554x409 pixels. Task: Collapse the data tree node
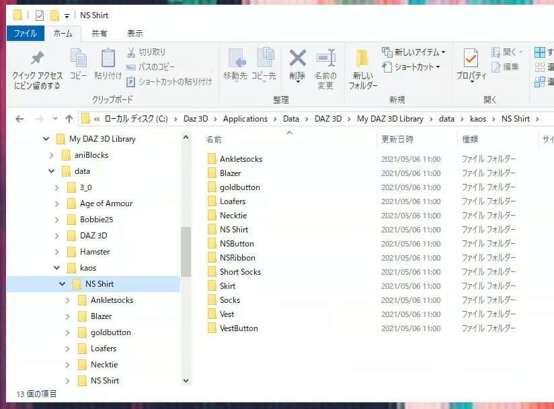(x=52, y=171)
